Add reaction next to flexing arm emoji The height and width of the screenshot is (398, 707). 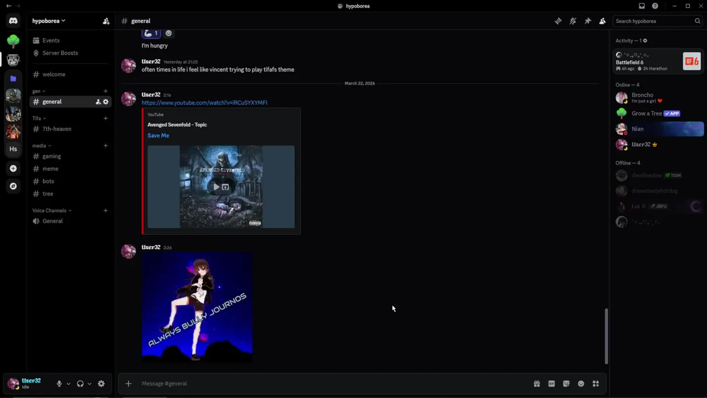[168, 33]
